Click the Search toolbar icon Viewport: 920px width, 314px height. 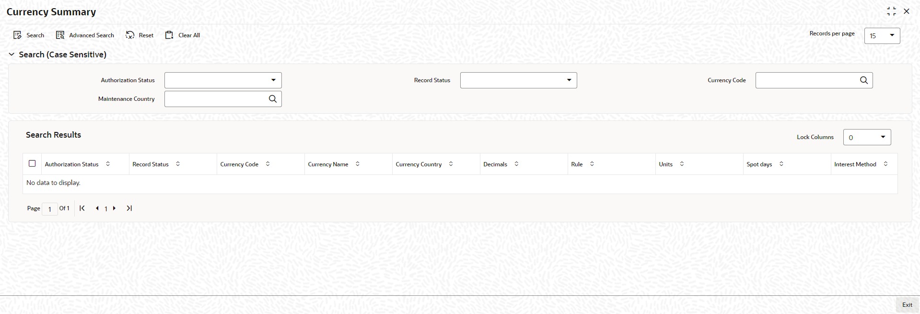tap(18, 35)
